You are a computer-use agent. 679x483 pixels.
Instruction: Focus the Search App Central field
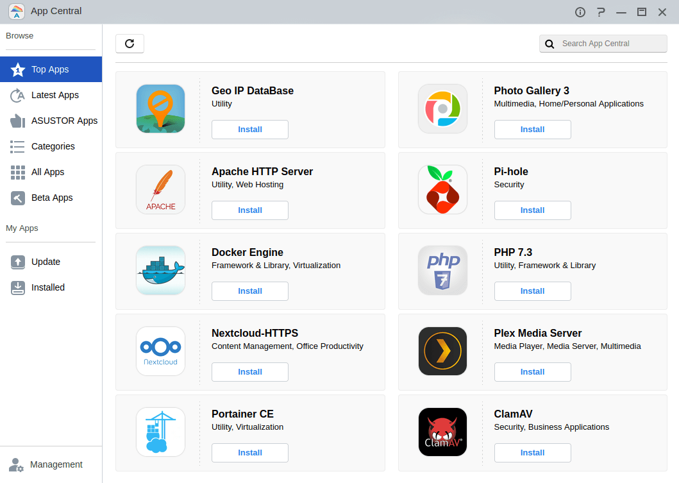603,44
